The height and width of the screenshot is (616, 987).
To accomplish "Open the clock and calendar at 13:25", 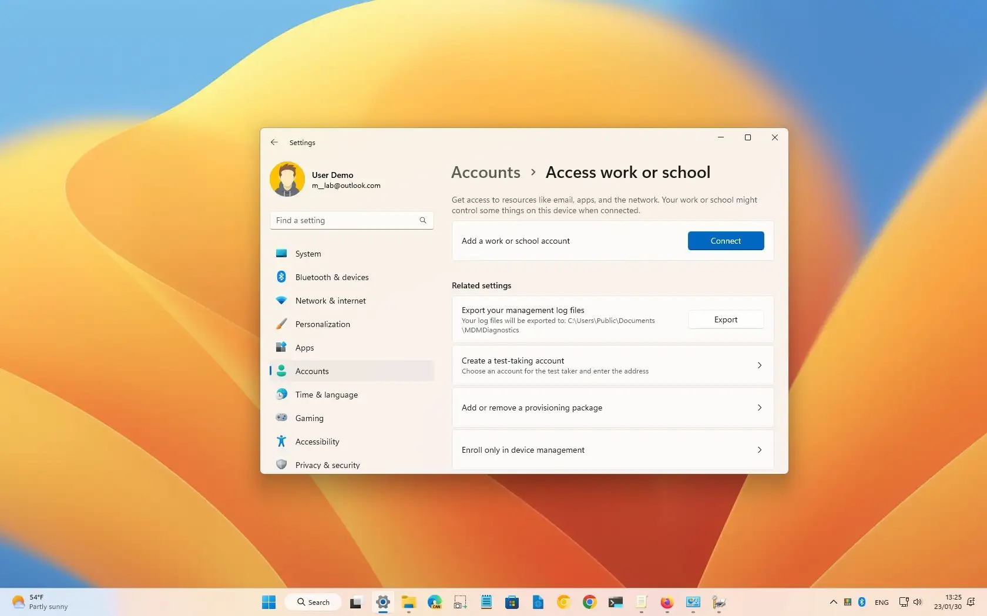I will tap(948, 602).
